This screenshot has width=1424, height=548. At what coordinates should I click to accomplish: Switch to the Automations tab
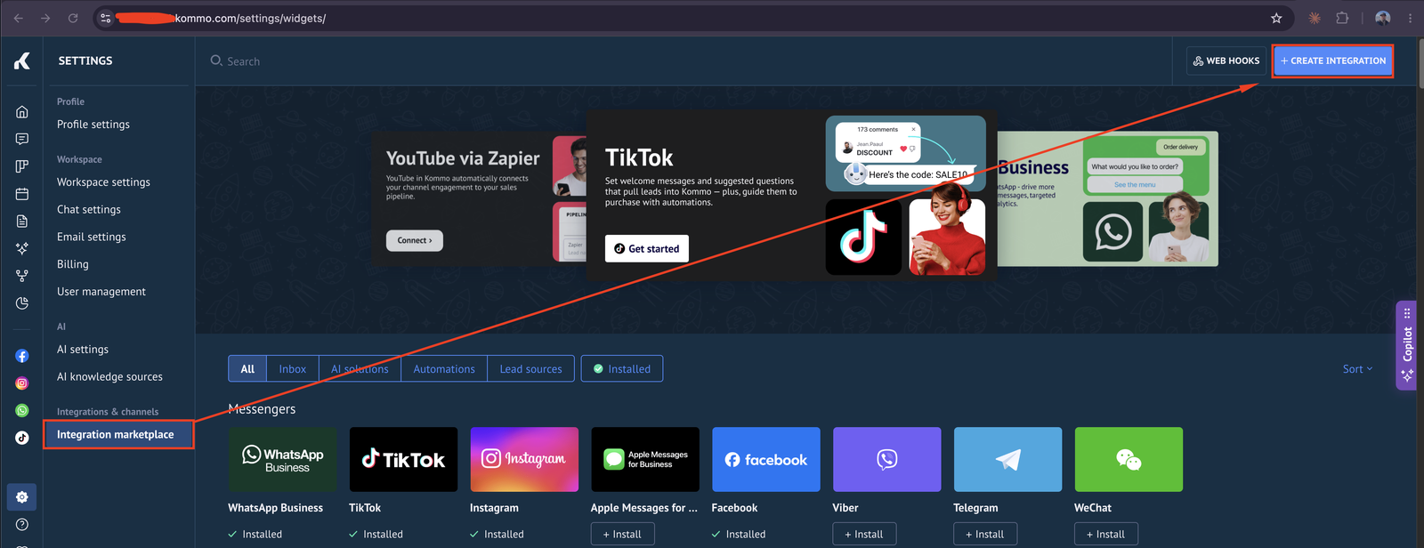click(x=444, y=368)
